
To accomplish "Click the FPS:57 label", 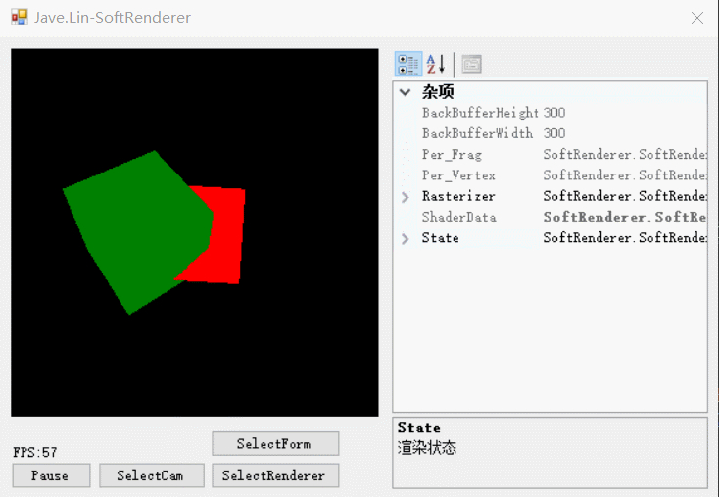I will click(x=35, y=452).
